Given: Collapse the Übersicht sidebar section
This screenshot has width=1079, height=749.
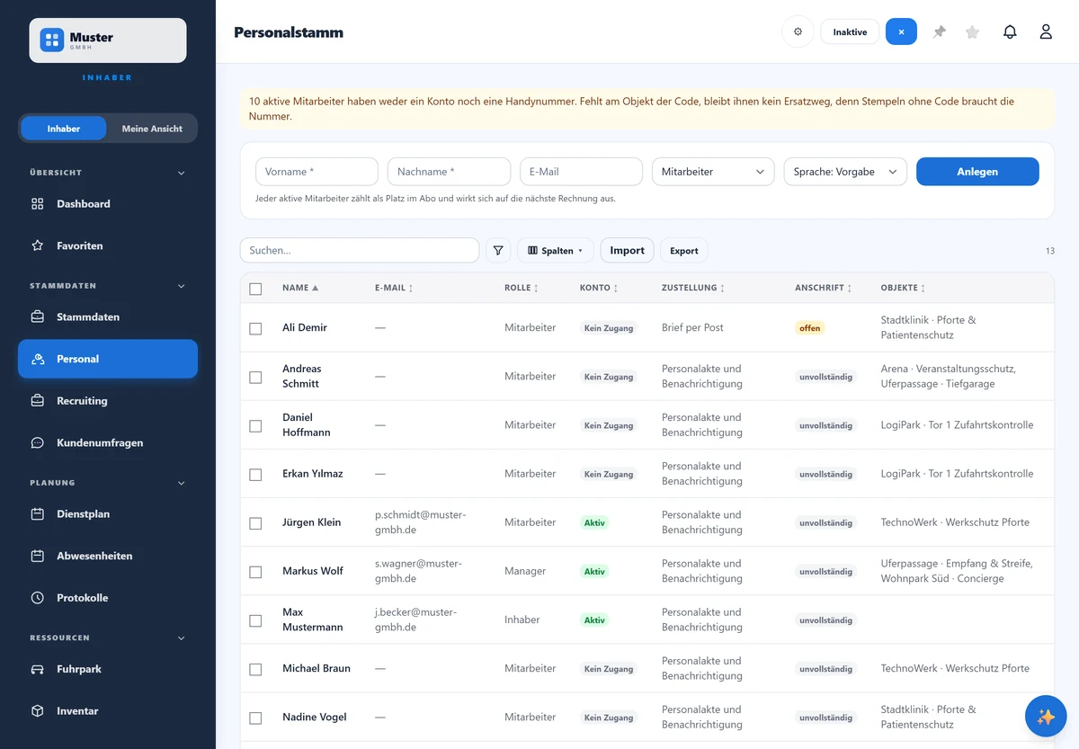Looking at the screenshot, I should 108,173.
